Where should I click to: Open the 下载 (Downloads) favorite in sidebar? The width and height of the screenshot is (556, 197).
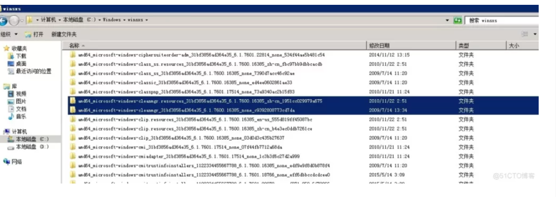[20, 56]
